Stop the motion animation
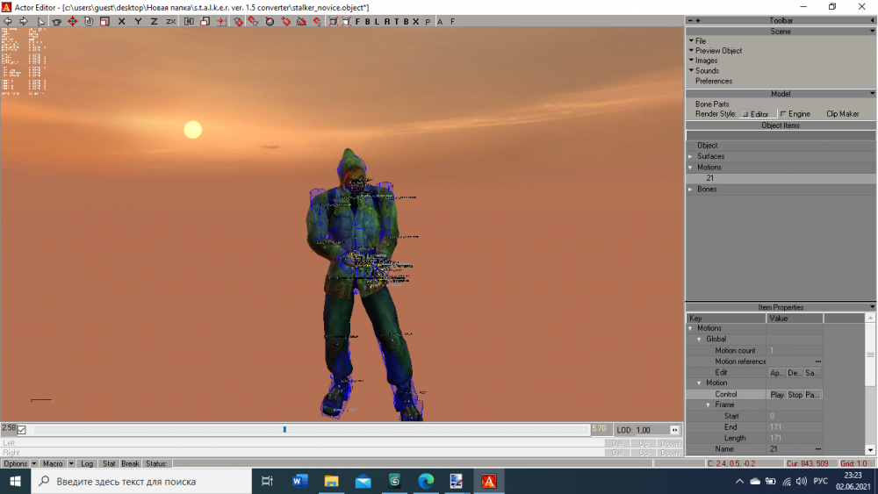 [795, 395]
